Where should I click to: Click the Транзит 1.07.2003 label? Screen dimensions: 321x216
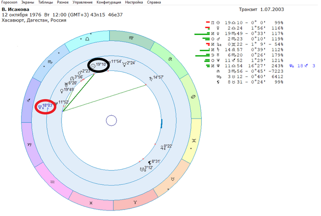[x=261, y=9]
